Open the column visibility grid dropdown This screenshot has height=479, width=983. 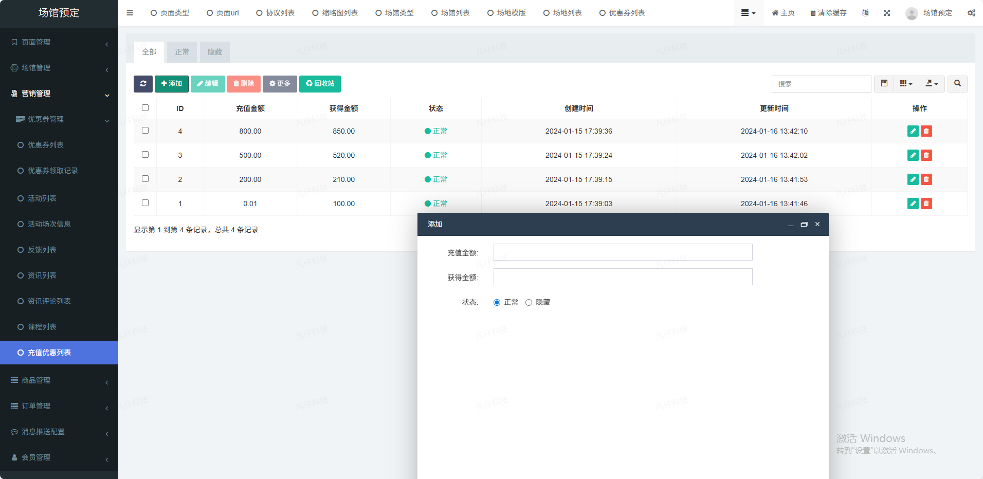point(906,84)
